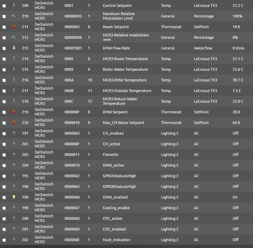Click device index number '219'

[25, 112]
